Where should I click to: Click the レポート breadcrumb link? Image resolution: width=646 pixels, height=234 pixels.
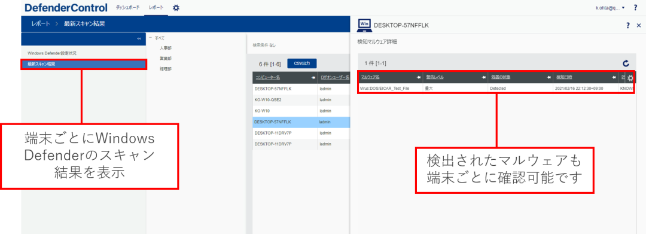click(x=40, y=24)
